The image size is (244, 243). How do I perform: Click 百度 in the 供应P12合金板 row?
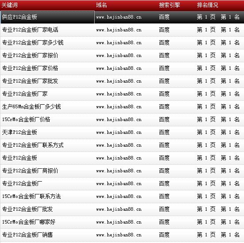[164, 17]
